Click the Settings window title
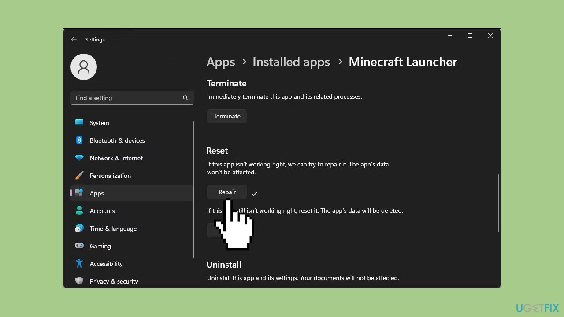 [95, 40]
